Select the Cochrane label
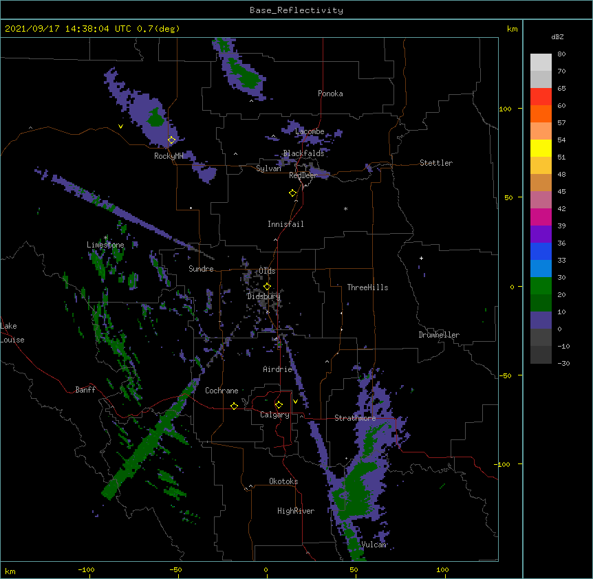593x579 pixels. pyautogui.click(x=222, y=391)
